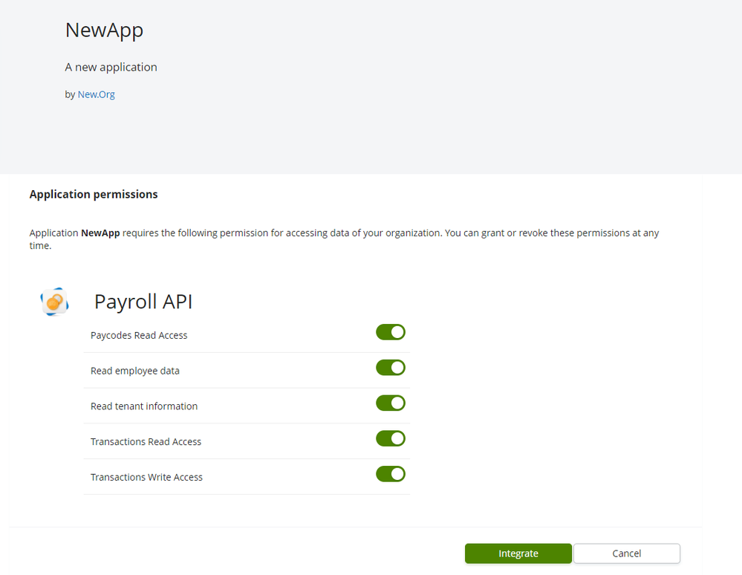Click the Integrate button
The width and height of the screenshot is (742, 575).
click(x=518, y=553)
